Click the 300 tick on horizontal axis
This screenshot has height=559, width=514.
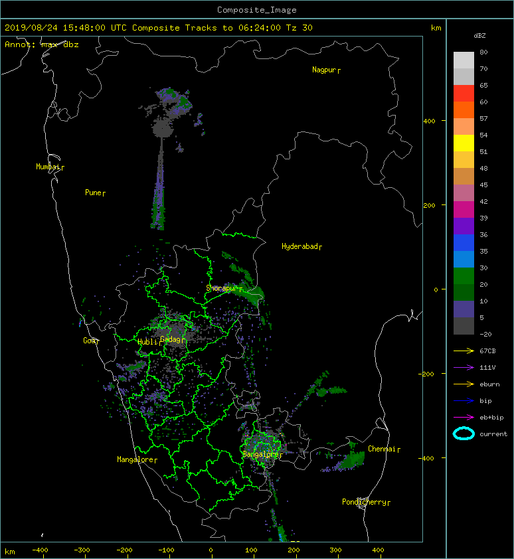point(335,550)
